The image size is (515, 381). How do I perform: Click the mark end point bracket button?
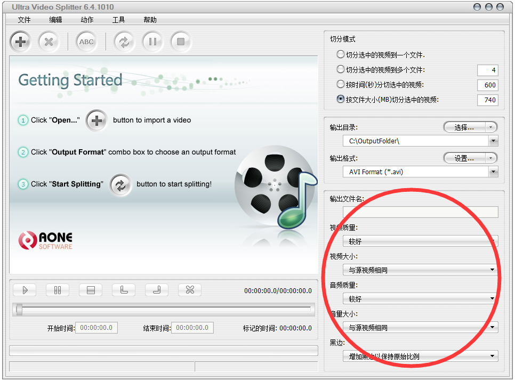coord(157,290)
